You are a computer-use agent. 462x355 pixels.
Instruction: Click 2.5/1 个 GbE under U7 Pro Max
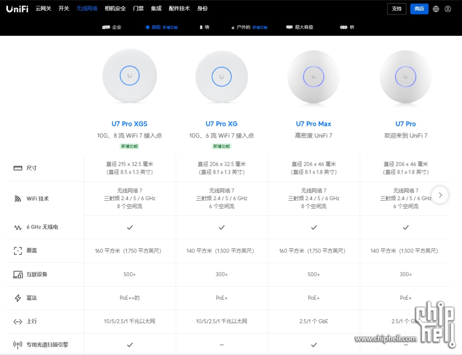click(313, 321)
